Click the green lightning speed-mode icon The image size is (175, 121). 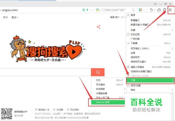(88, 10)
